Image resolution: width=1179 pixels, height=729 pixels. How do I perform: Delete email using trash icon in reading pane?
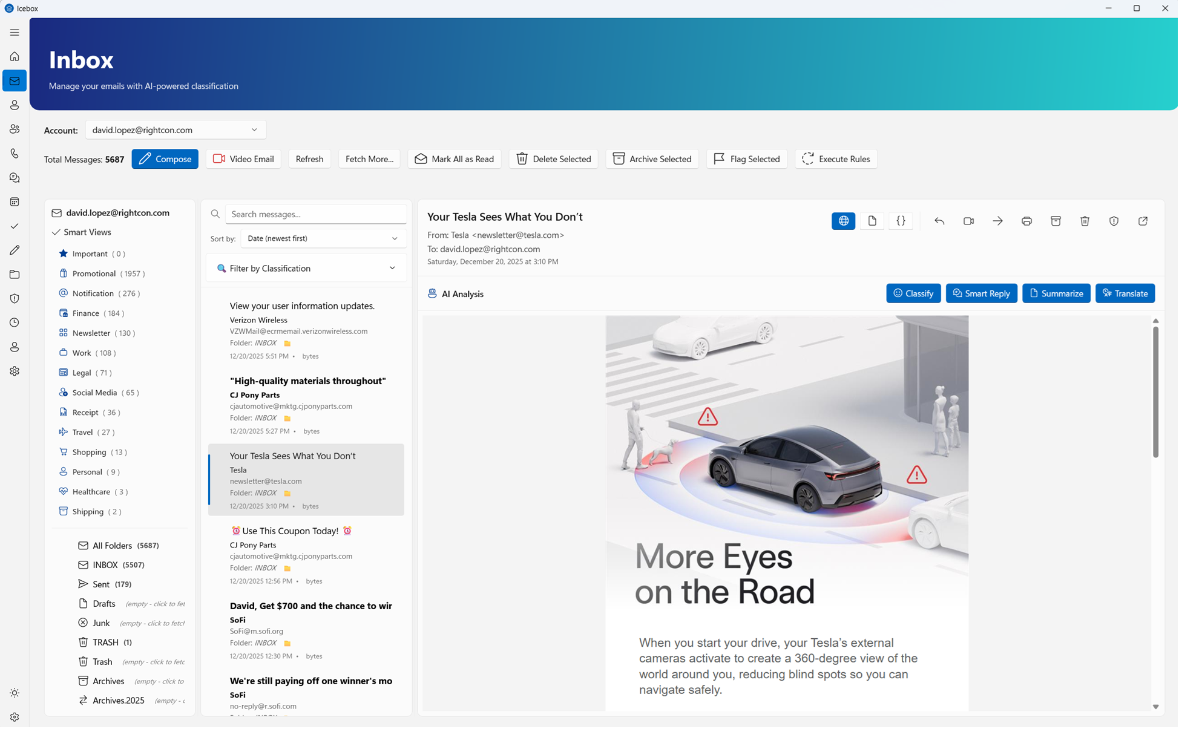(x=1085, y=221)
